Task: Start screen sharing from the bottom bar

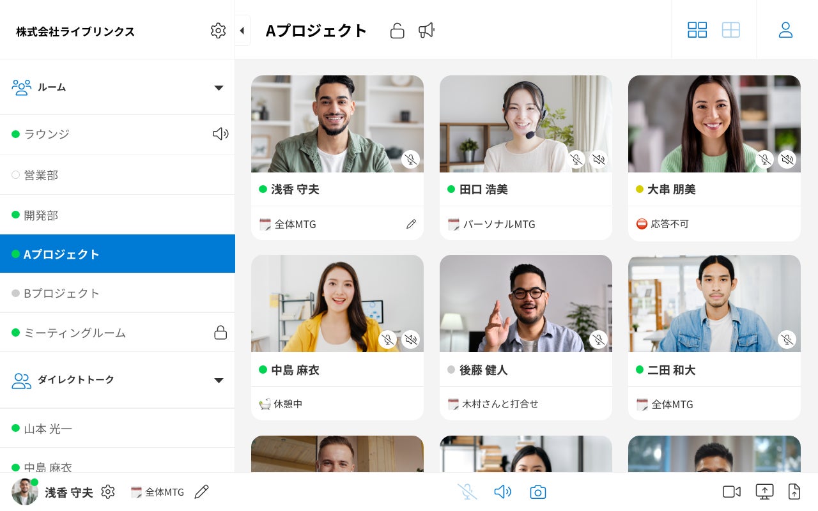Action: [x=764, y=492]
